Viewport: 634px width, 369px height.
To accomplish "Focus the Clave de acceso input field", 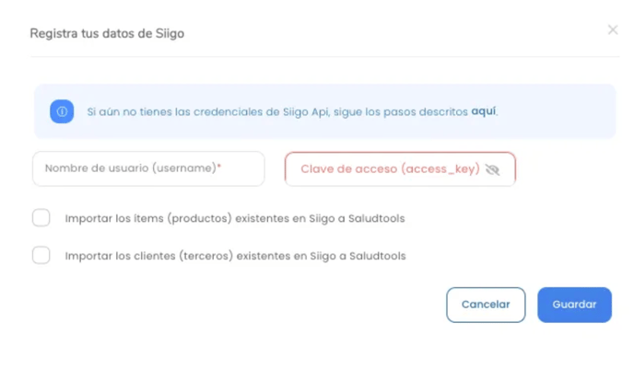I will click(x=387, y=169).
